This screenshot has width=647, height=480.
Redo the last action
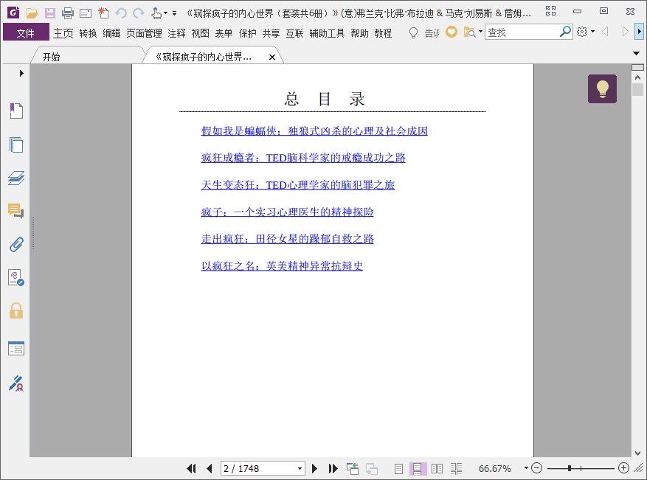point(139,13)
